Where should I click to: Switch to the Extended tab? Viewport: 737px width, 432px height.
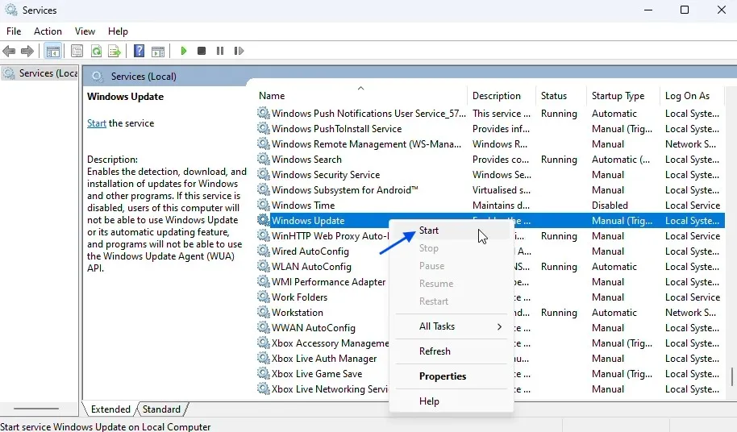pyautogui.click(x=110, y=409)
